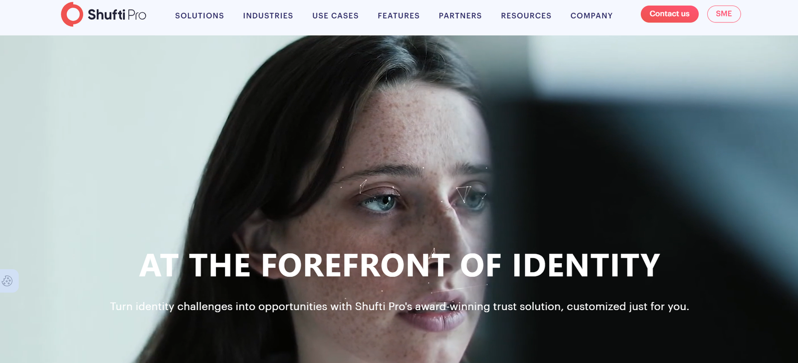Select the Resources menu item
The height and width of the screenshot is (363, 798).
[x=526, y=16]
